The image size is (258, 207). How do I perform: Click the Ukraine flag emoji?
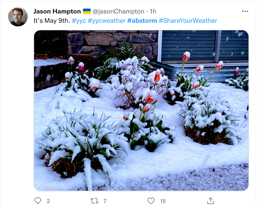pos(87,11)
